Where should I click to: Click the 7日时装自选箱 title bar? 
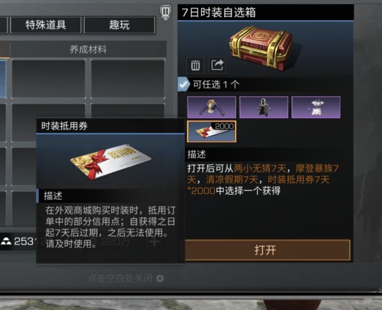point(266,12)
